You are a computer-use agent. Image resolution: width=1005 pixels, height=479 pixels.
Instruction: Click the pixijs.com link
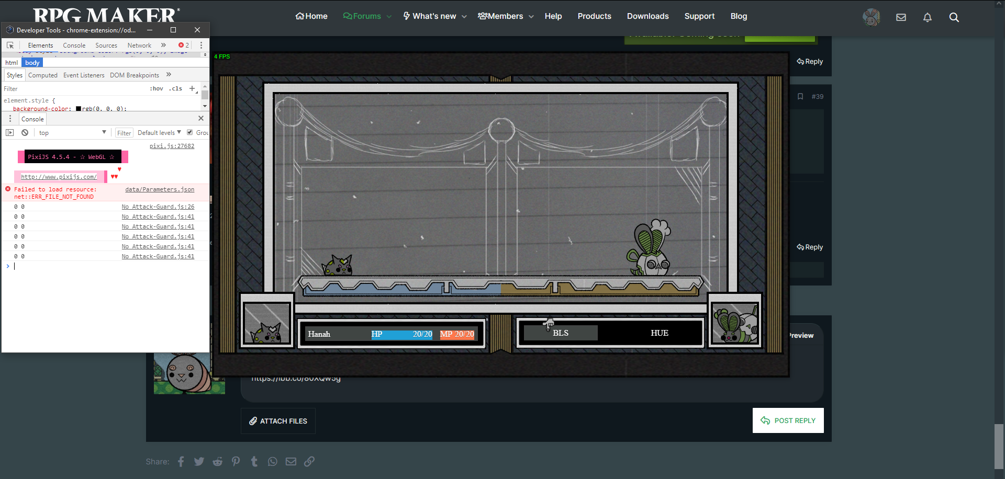(59, 177)
